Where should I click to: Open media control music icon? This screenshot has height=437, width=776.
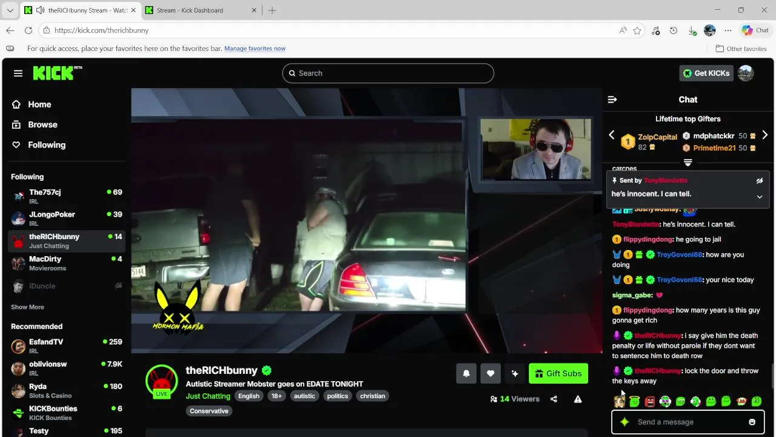click(655, 30)
